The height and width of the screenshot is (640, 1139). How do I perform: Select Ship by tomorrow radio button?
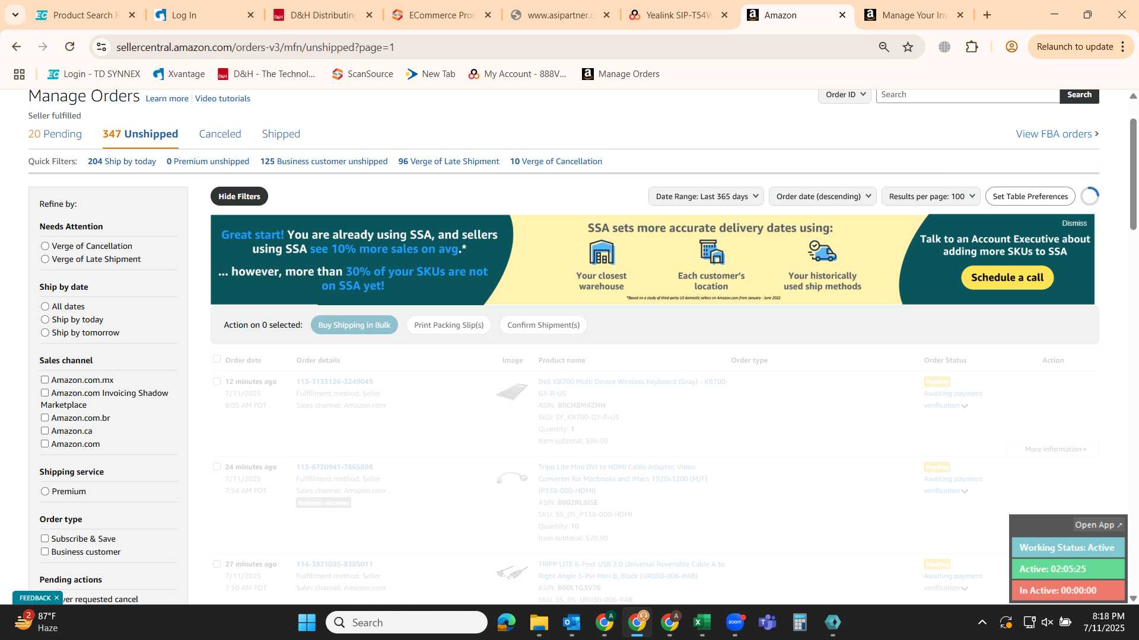click(x=45, y=332)
